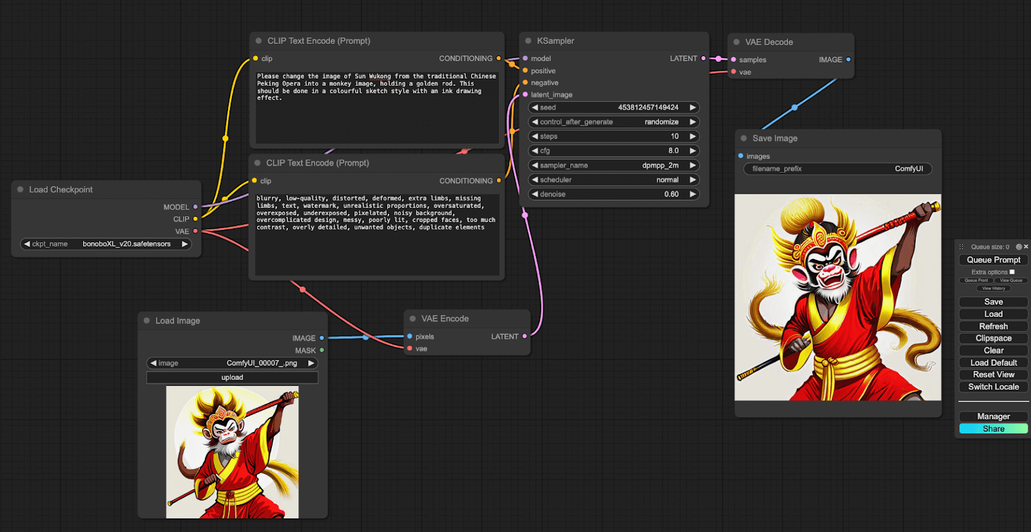Click the Load Image MASK output port

pos(322,350)
